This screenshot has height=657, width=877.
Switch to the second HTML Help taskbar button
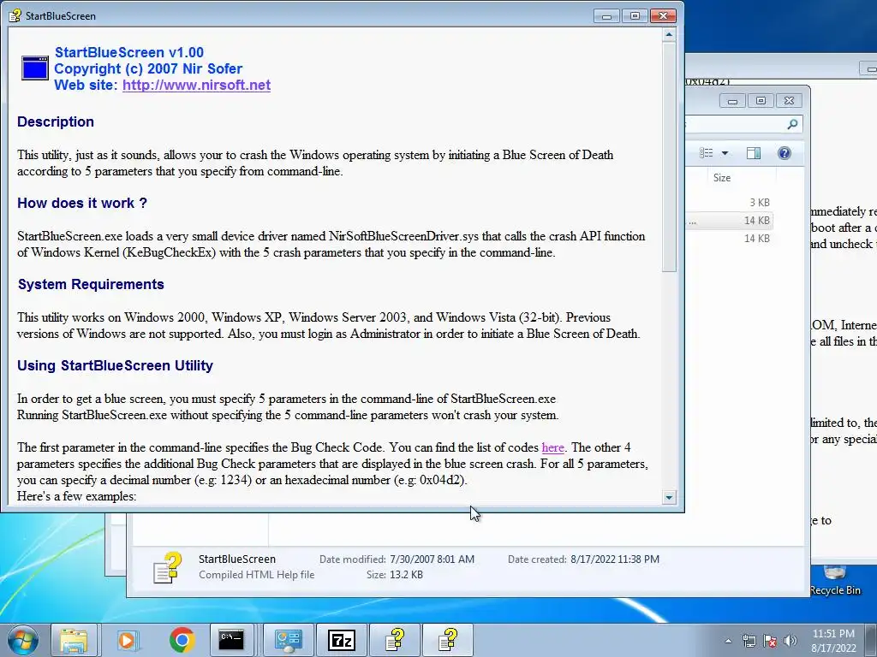click(448, 640)
